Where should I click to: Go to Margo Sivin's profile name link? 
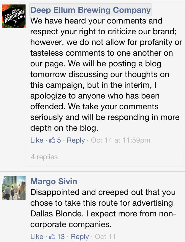tap(54, 181)
